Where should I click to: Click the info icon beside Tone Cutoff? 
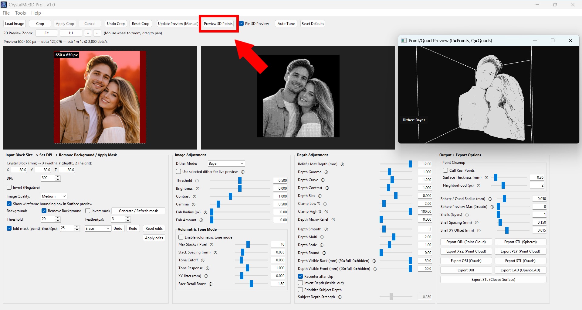pyautogui.click(x=203, y=260)
